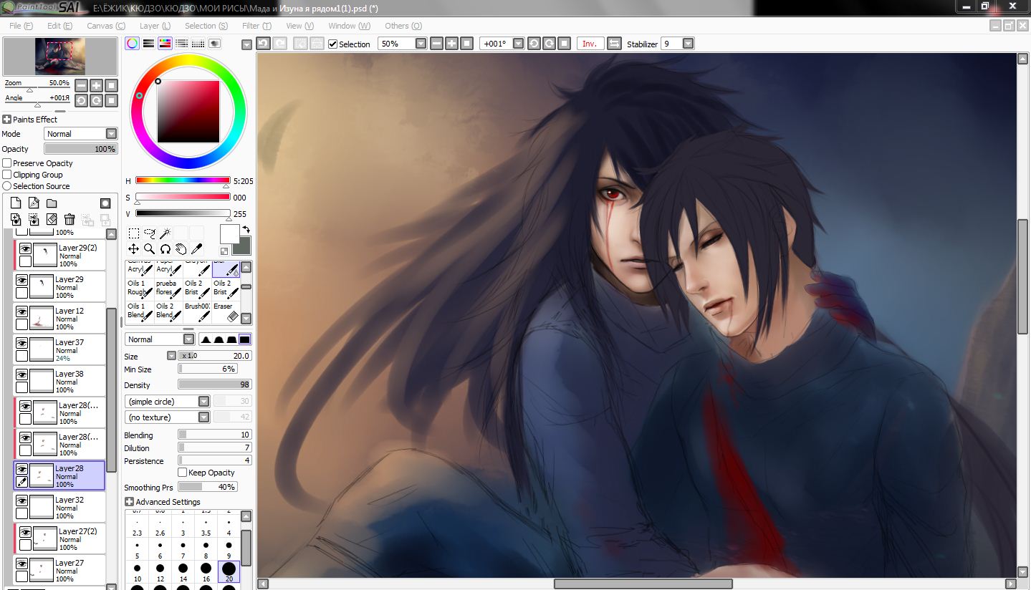Click the navigator zoom-out minus button

[x=81, y=85]
